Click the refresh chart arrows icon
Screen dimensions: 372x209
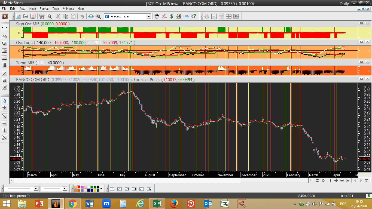318,180
